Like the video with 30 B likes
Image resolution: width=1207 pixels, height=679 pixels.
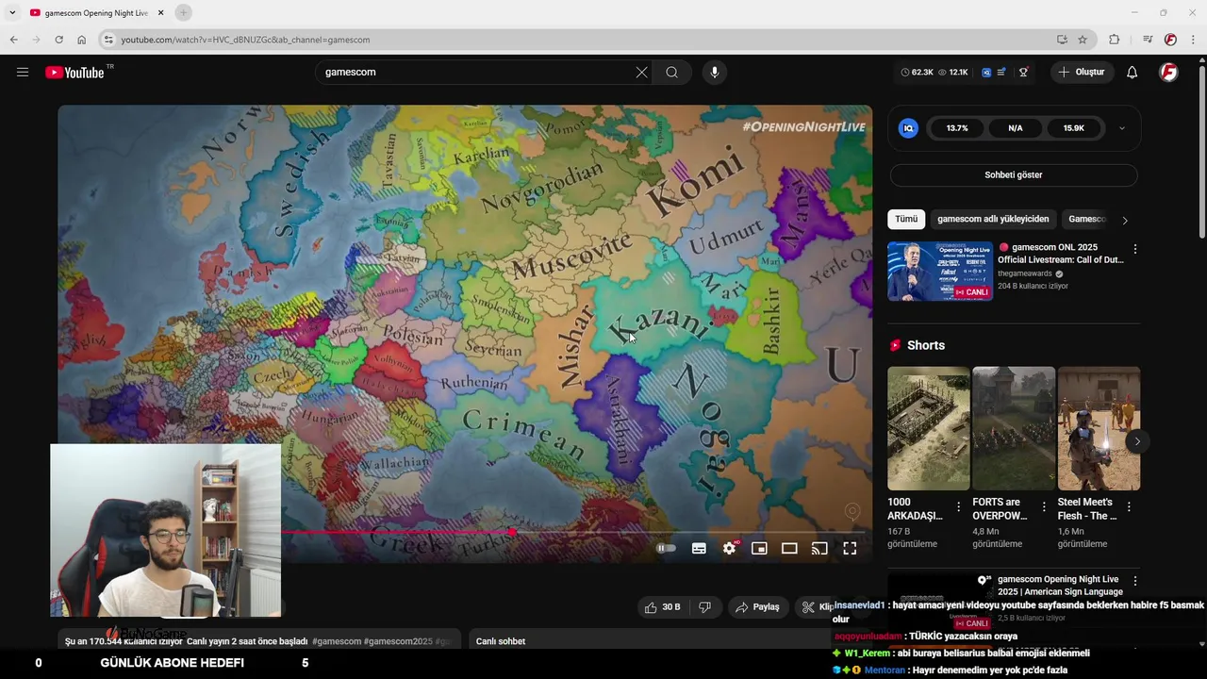pos(662,607)
